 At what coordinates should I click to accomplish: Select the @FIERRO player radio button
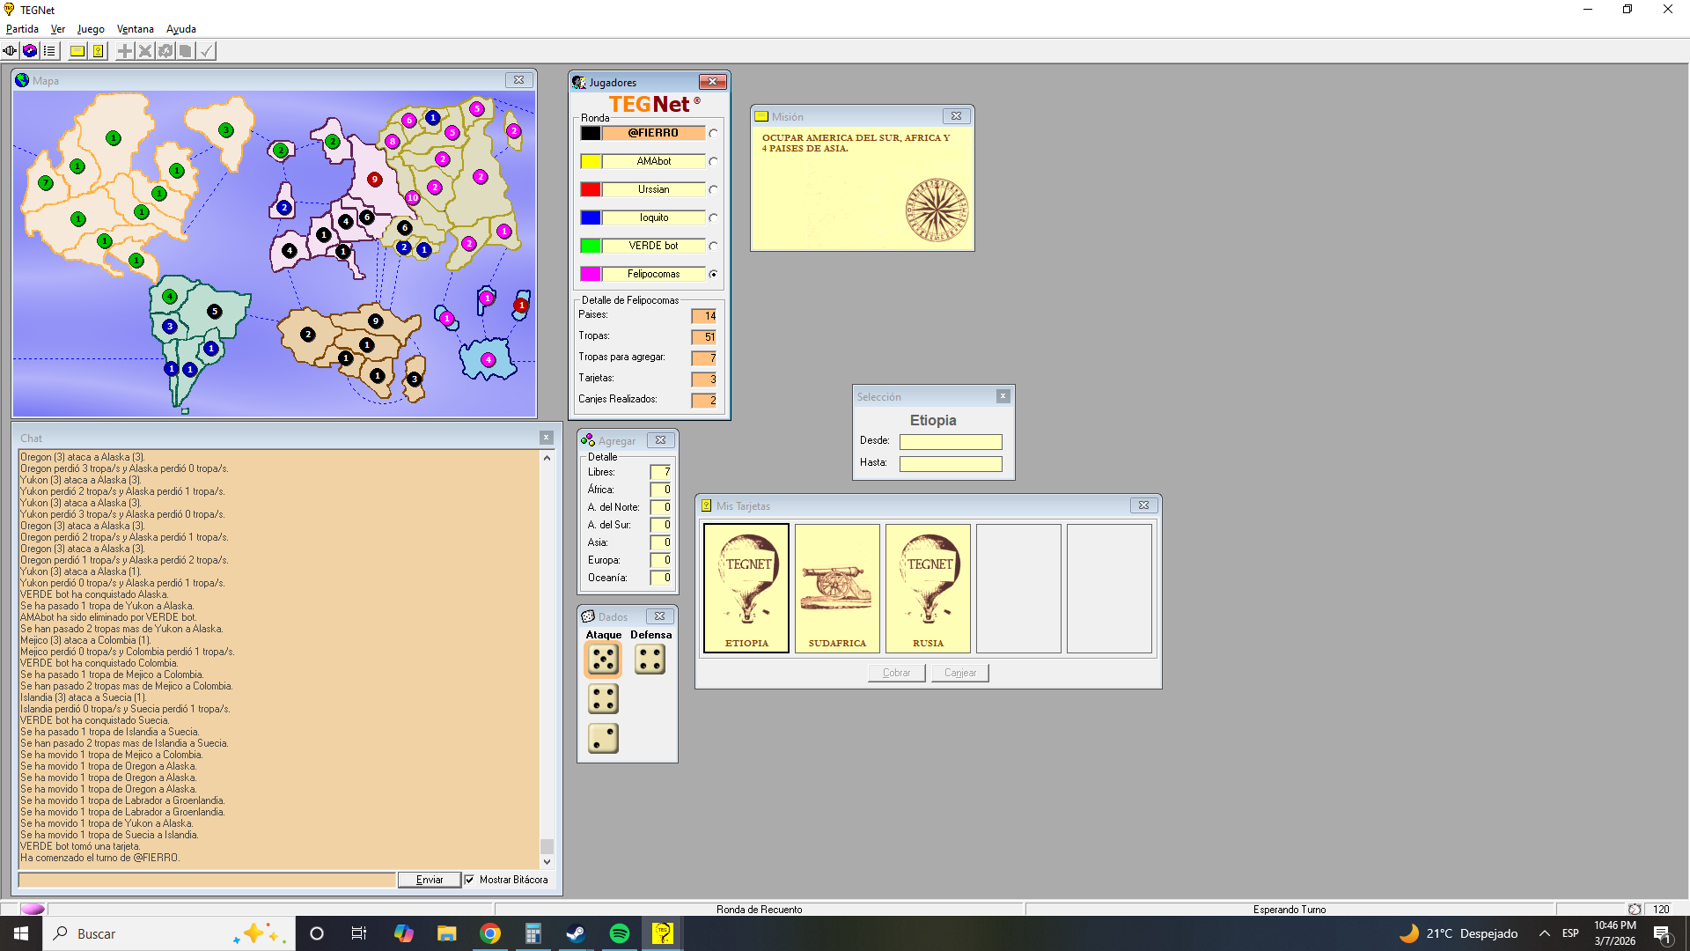click(x=713, y=134)
